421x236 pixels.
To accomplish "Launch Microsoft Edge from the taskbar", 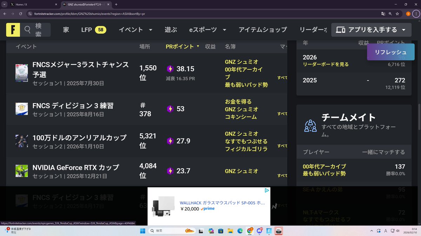I will tap(240, 231).
